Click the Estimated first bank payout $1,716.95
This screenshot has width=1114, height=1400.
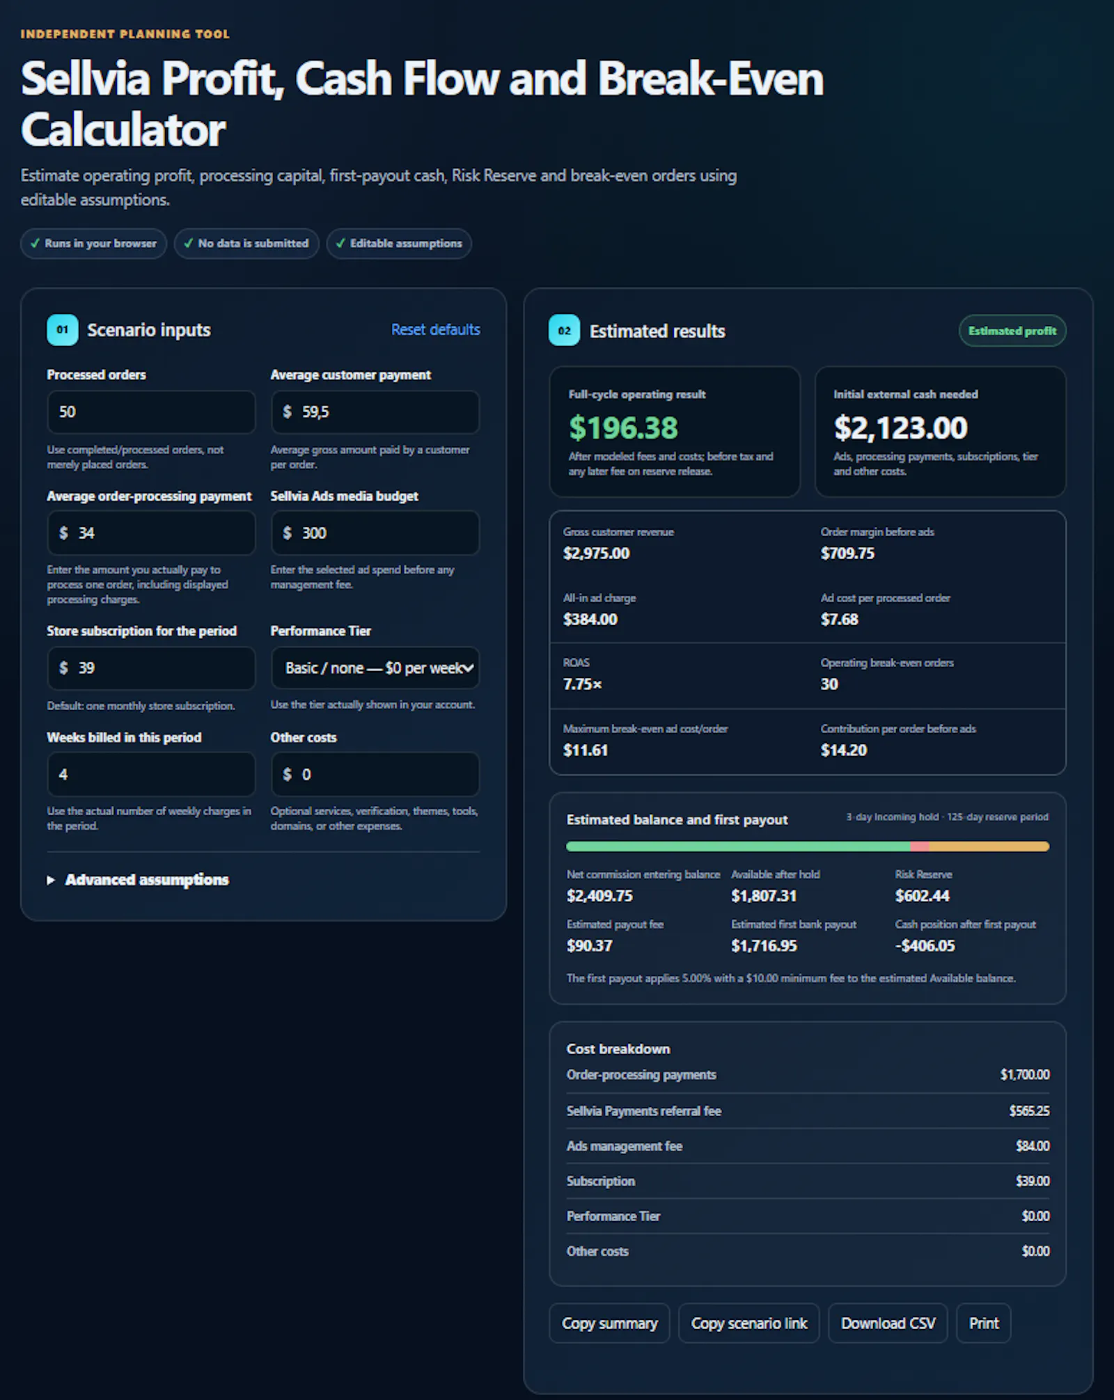point(764,946)
